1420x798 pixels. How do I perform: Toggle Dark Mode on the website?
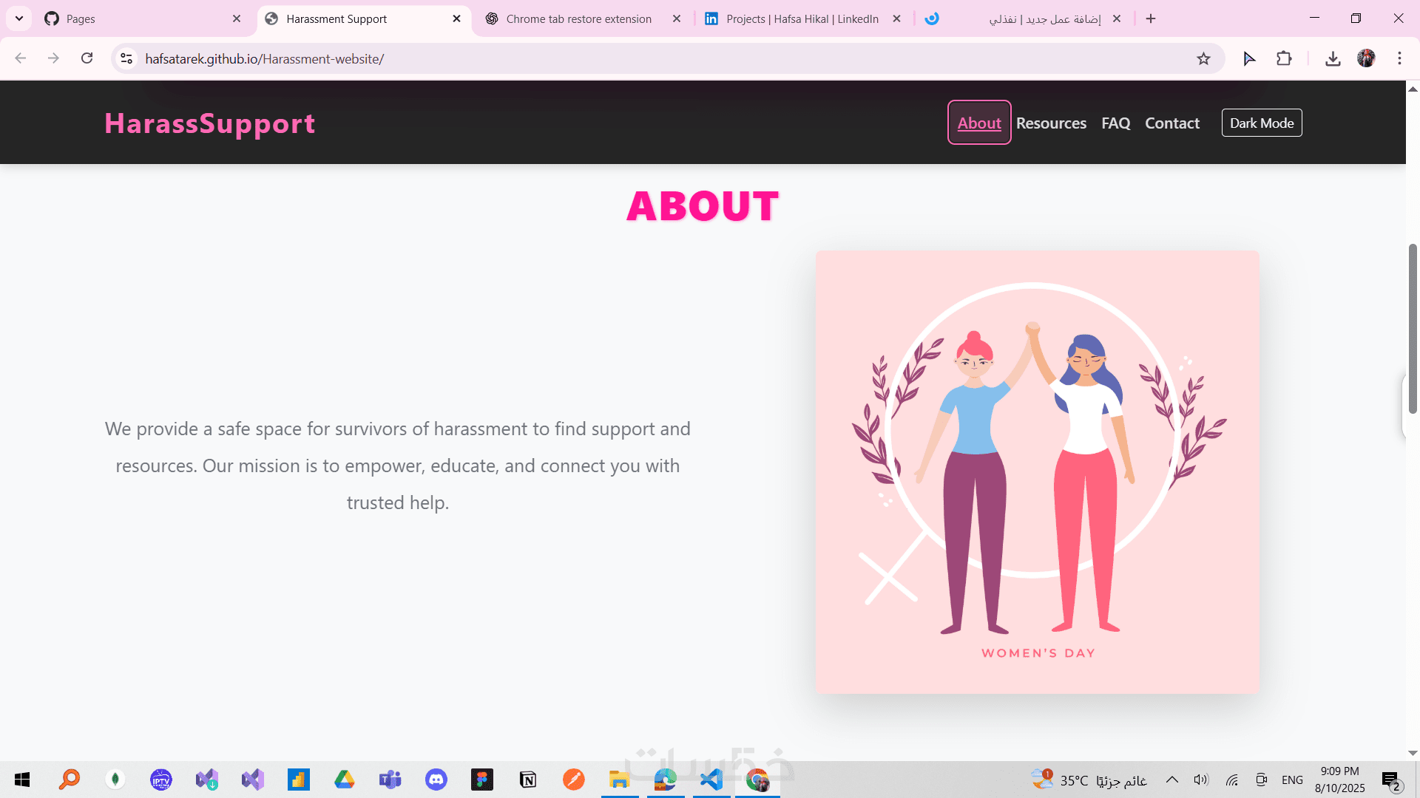click(1262, 123)
